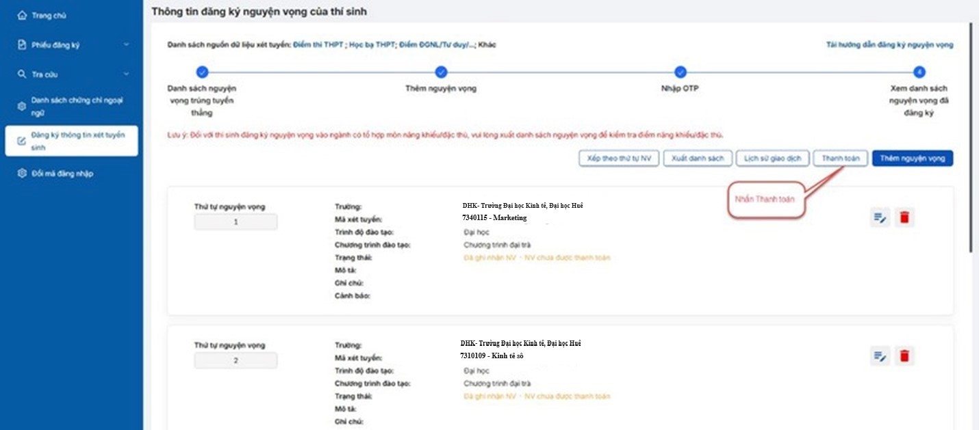The height and width of the screenshot is (430, 979).
Task: Click the Thêm nguyện vọng blue button
Action: pyautogui.click(x=912, y=158)
